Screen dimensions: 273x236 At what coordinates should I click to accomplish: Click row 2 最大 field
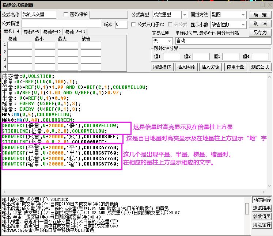[68, 53]
